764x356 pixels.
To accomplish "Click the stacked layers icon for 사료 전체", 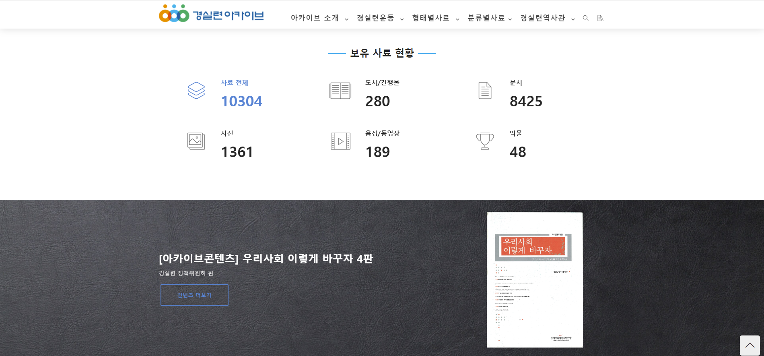I will [x=196, y=91].
